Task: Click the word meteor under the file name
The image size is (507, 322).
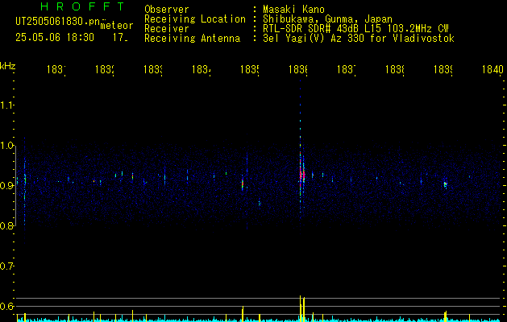Action: point(117,26)
